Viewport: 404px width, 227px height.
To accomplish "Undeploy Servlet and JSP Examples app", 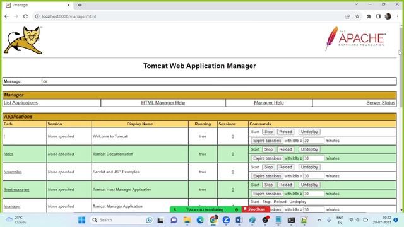I will point(309,167).
